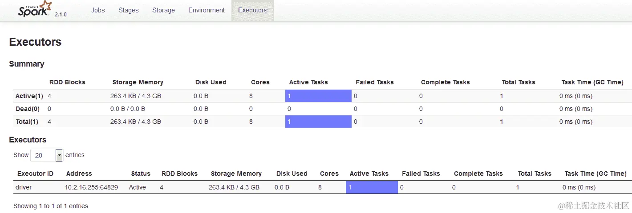Click the driver address 10.2.16.255:64829
This screenshot has width=632, height=213.
point(91,187)
